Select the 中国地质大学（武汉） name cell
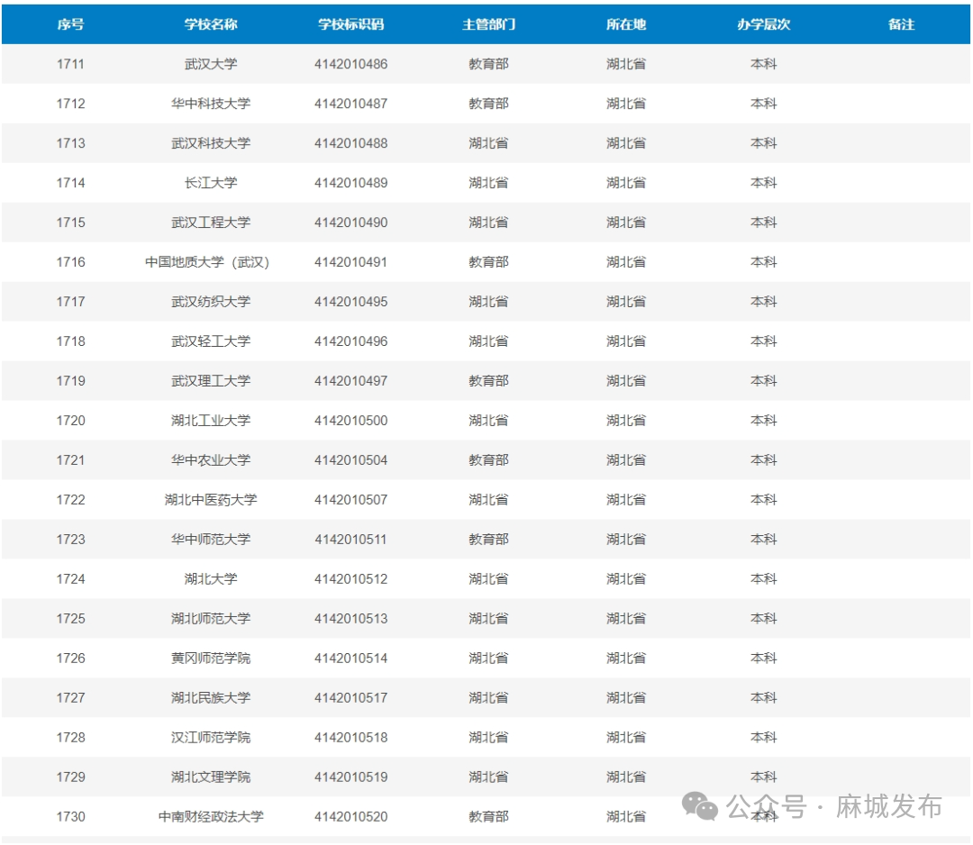973x845 pixels. (x=207, y=262)
